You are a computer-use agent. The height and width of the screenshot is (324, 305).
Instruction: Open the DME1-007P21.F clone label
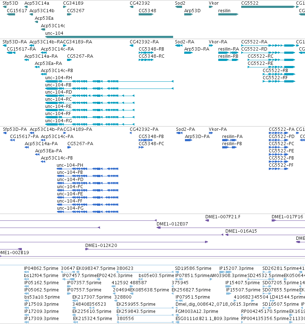pos(223,217)
